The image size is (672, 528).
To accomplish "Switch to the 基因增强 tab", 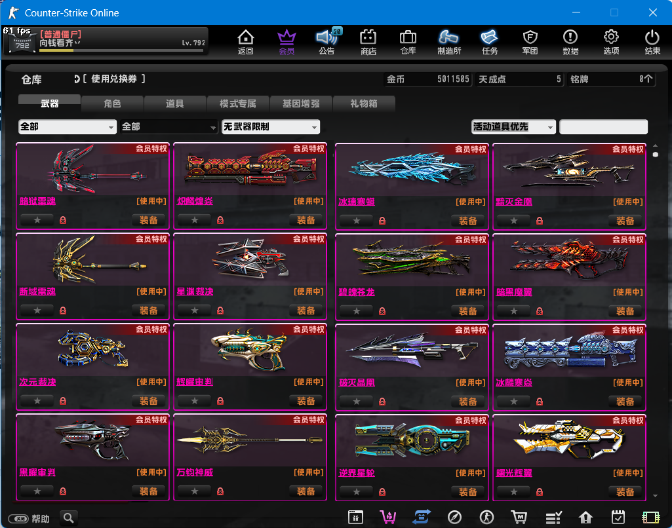I will tap(301, 104).
